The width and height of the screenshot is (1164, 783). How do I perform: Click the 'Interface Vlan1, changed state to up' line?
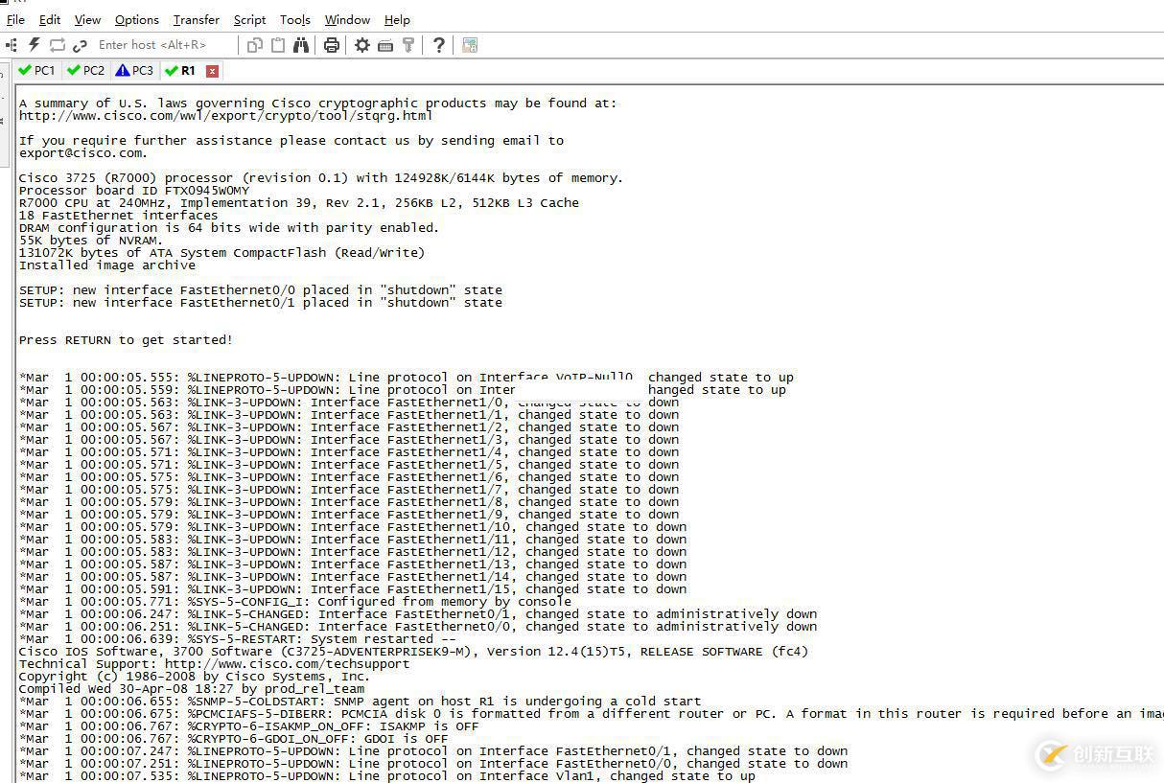pos(387,776)
